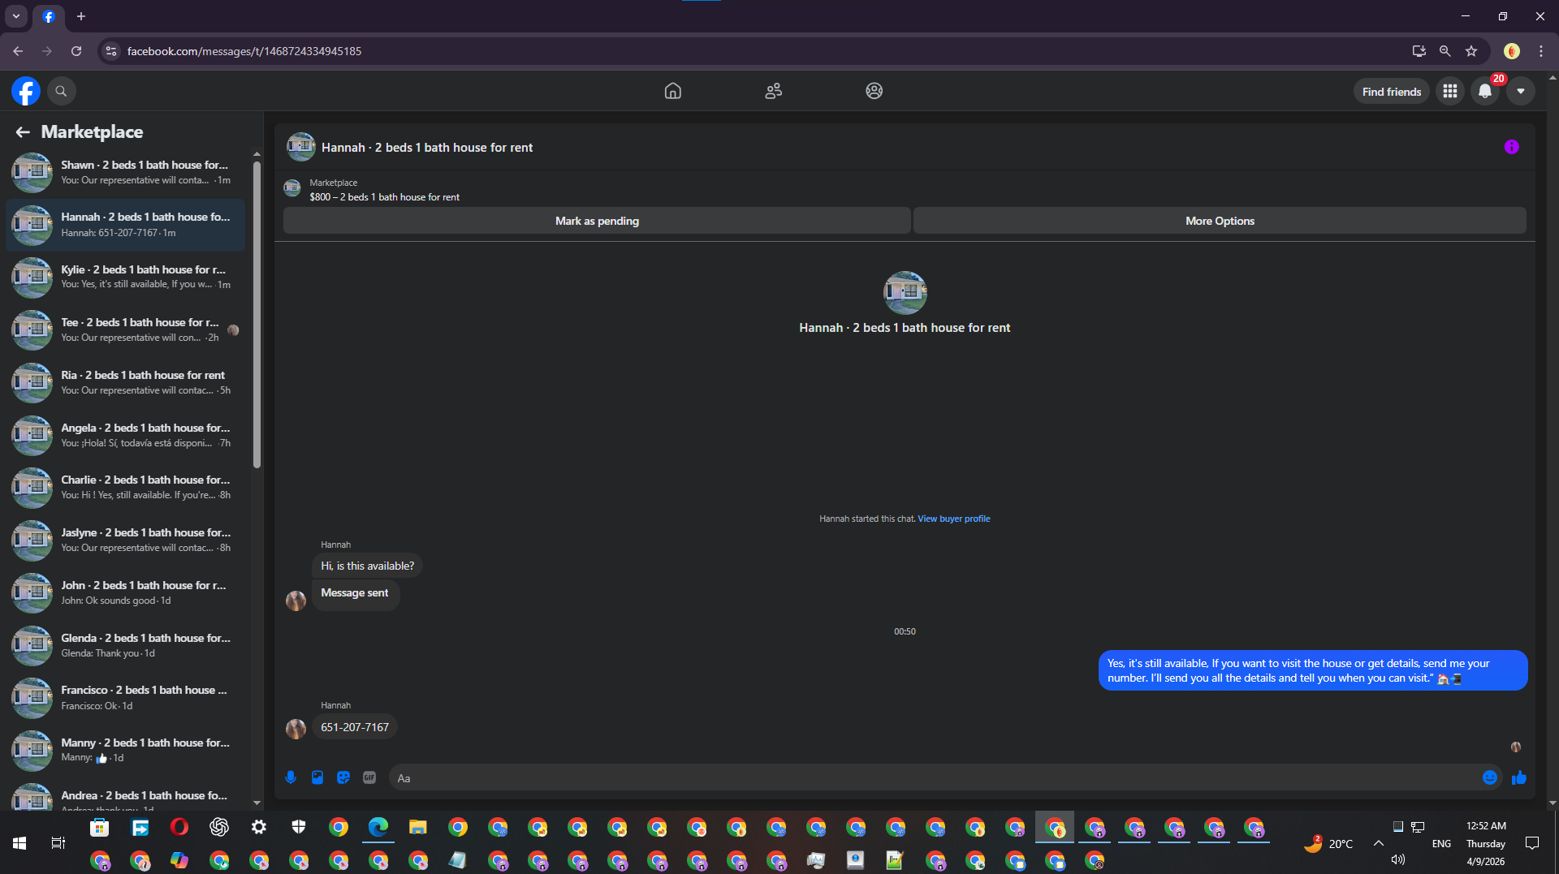Viewport: 1559px width, 874px height.
Task: Open the Shawn conversation
Action: click(x=126, y=172)
